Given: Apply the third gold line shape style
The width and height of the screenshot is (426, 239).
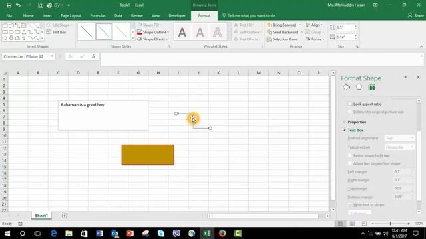Looking at the screenshot, I should click(121, 32).
